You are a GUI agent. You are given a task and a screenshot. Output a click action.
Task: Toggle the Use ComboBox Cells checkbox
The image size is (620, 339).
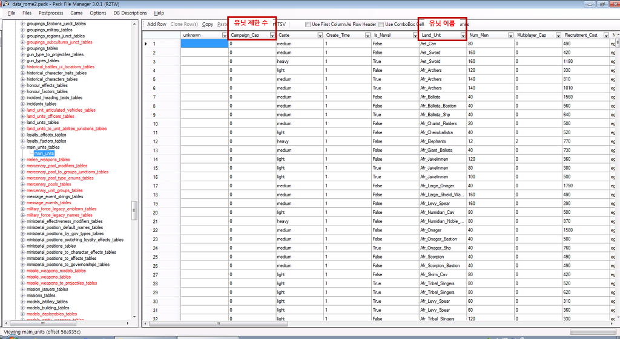(381, 24)
